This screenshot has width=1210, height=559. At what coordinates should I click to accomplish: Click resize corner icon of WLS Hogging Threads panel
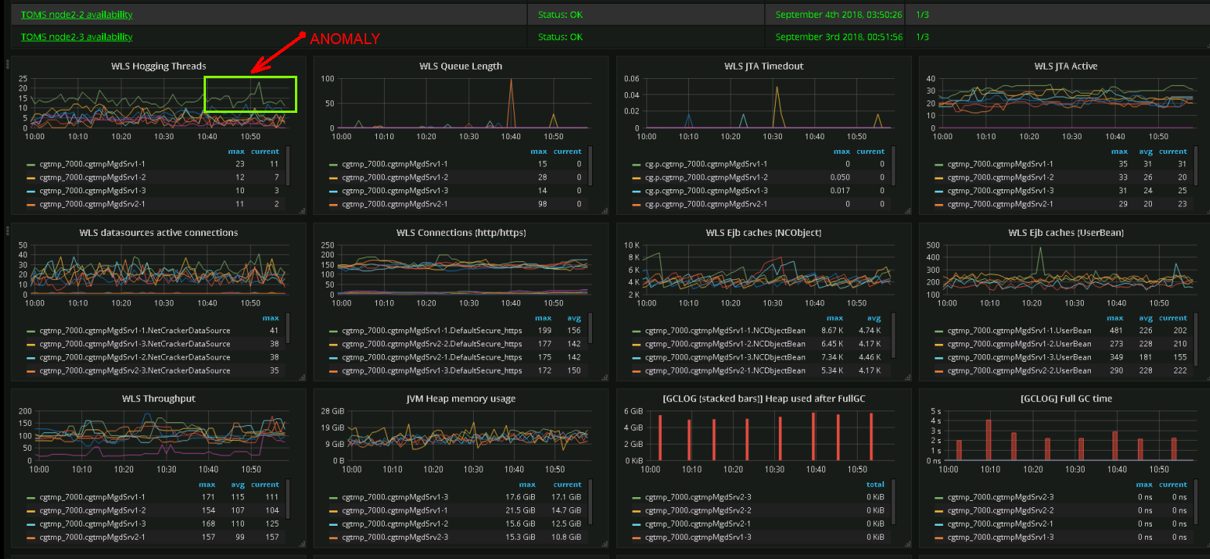coord(303,210)
